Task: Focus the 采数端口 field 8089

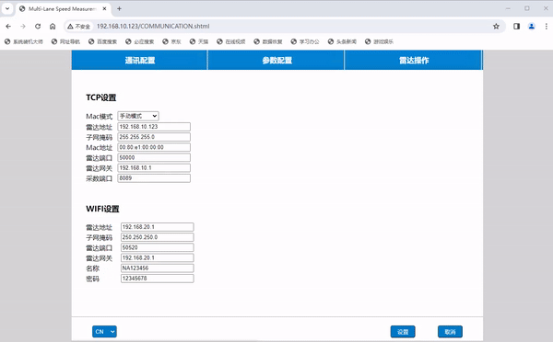Action: (x=154, y=178)
